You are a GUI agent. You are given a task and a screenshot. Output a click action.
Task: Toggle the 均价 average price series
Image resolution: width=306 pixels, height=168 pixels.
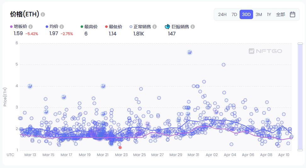click(52, 27)
